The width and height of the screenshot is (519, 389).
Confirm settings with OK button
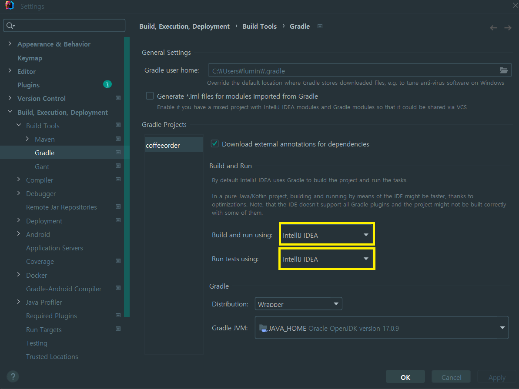click(x=405, y=377)
